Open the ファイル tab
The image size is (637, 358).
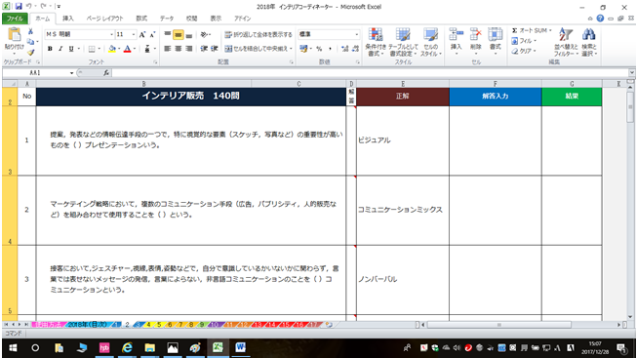(15, 19)
